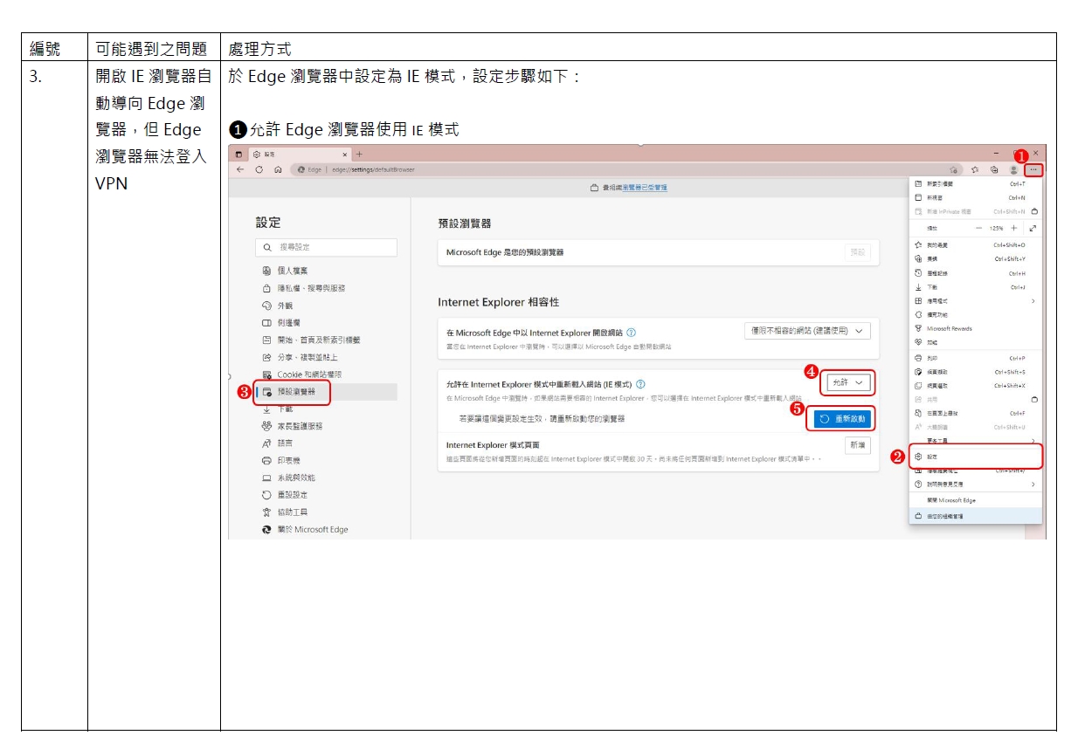Select the Ctrl+N new window menu entry

pos(975,198)
